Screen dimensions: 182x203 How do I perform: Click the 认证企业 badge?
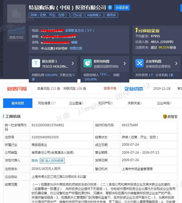pos(122,7)
